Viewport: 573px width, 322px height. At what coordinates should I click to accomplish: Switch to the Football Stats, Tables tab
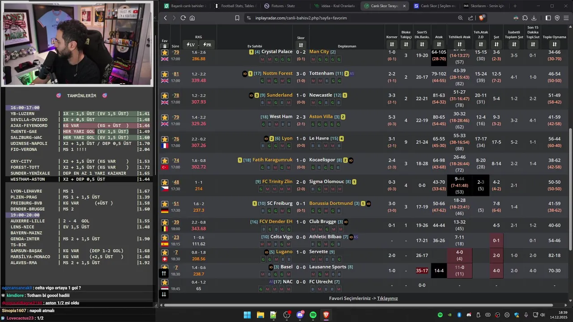pyautogui.click(x=235, y=6)
